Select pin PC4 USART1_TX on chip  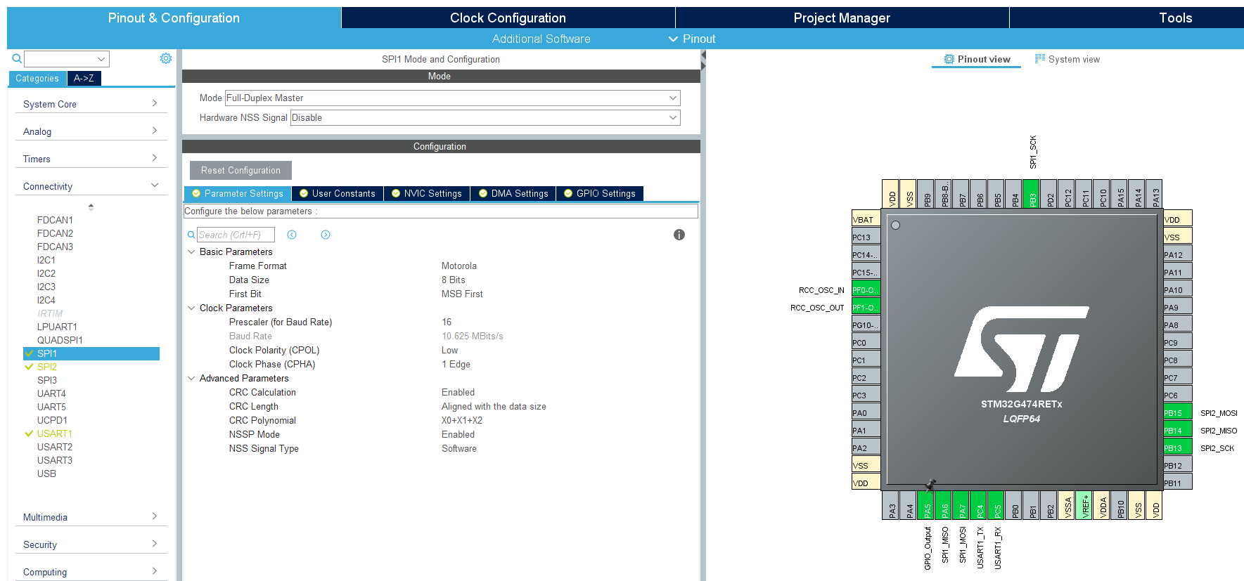click(x=979, y=505)
